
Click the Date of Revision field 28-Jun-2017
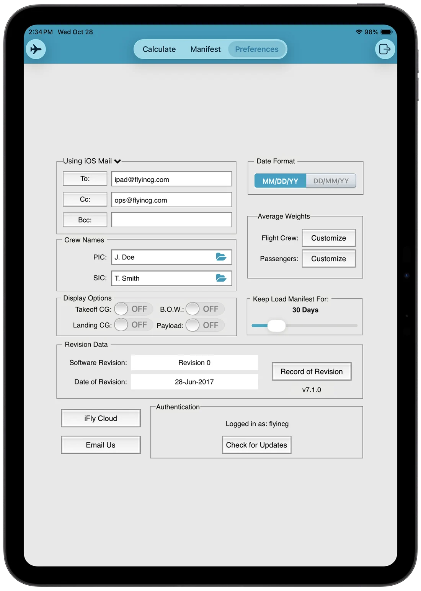click(x=194, y=382)
